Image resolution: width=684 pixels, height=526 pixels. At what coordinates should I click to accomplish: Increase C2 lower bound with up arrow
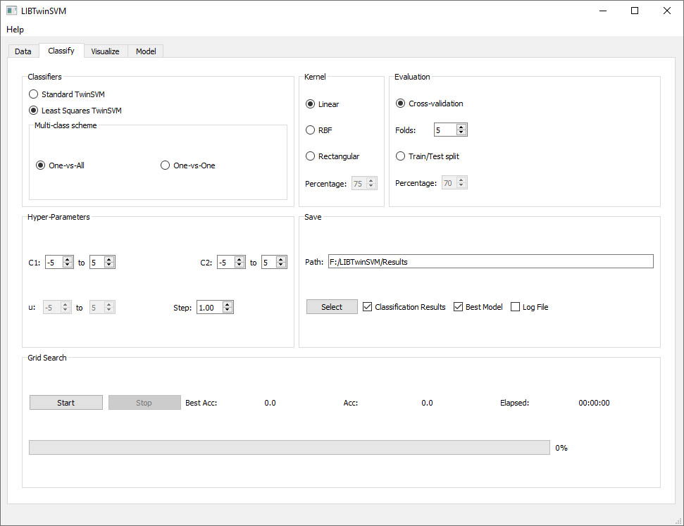coord(239,260)
